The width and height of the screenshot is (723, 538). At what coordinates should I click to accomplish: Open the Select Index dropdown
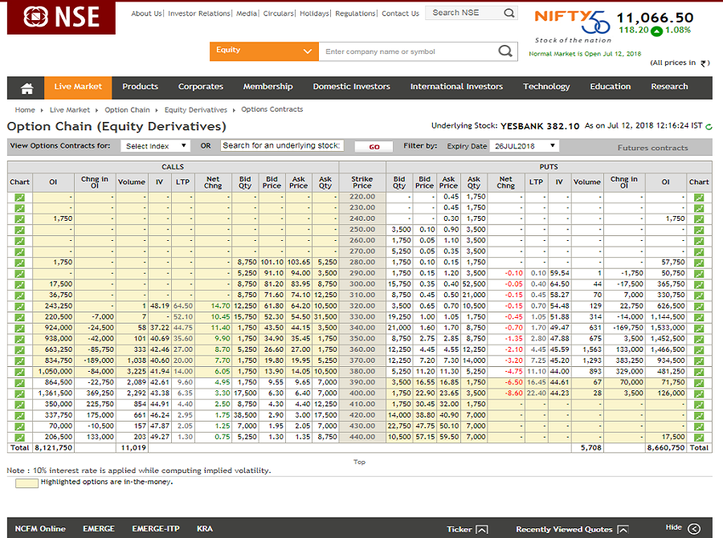tap(155, 146)
